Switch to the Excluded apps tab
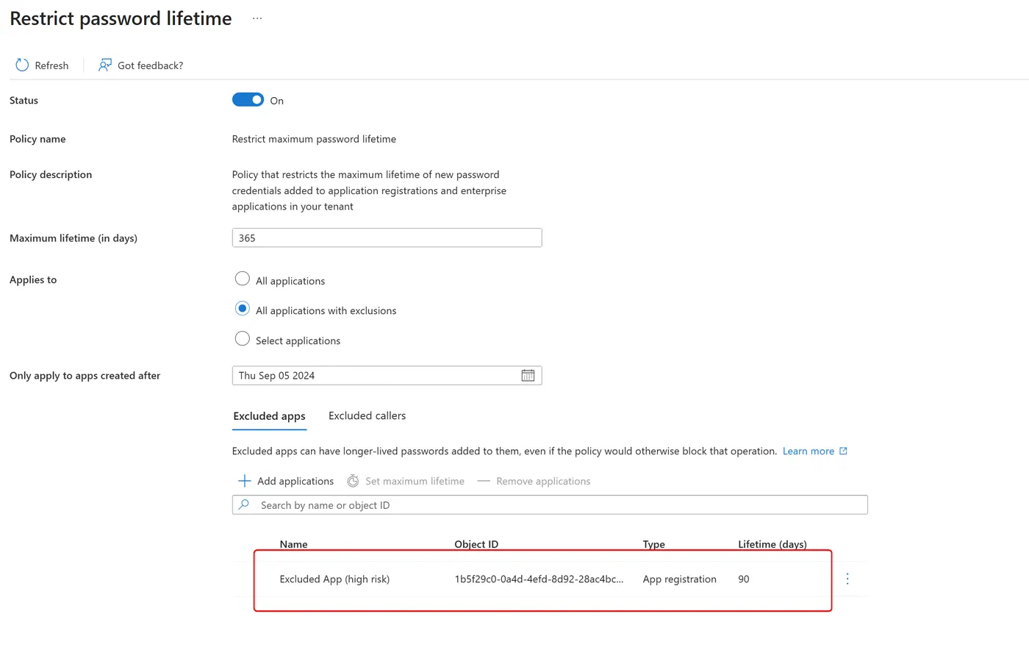 (x=269, y=416)
